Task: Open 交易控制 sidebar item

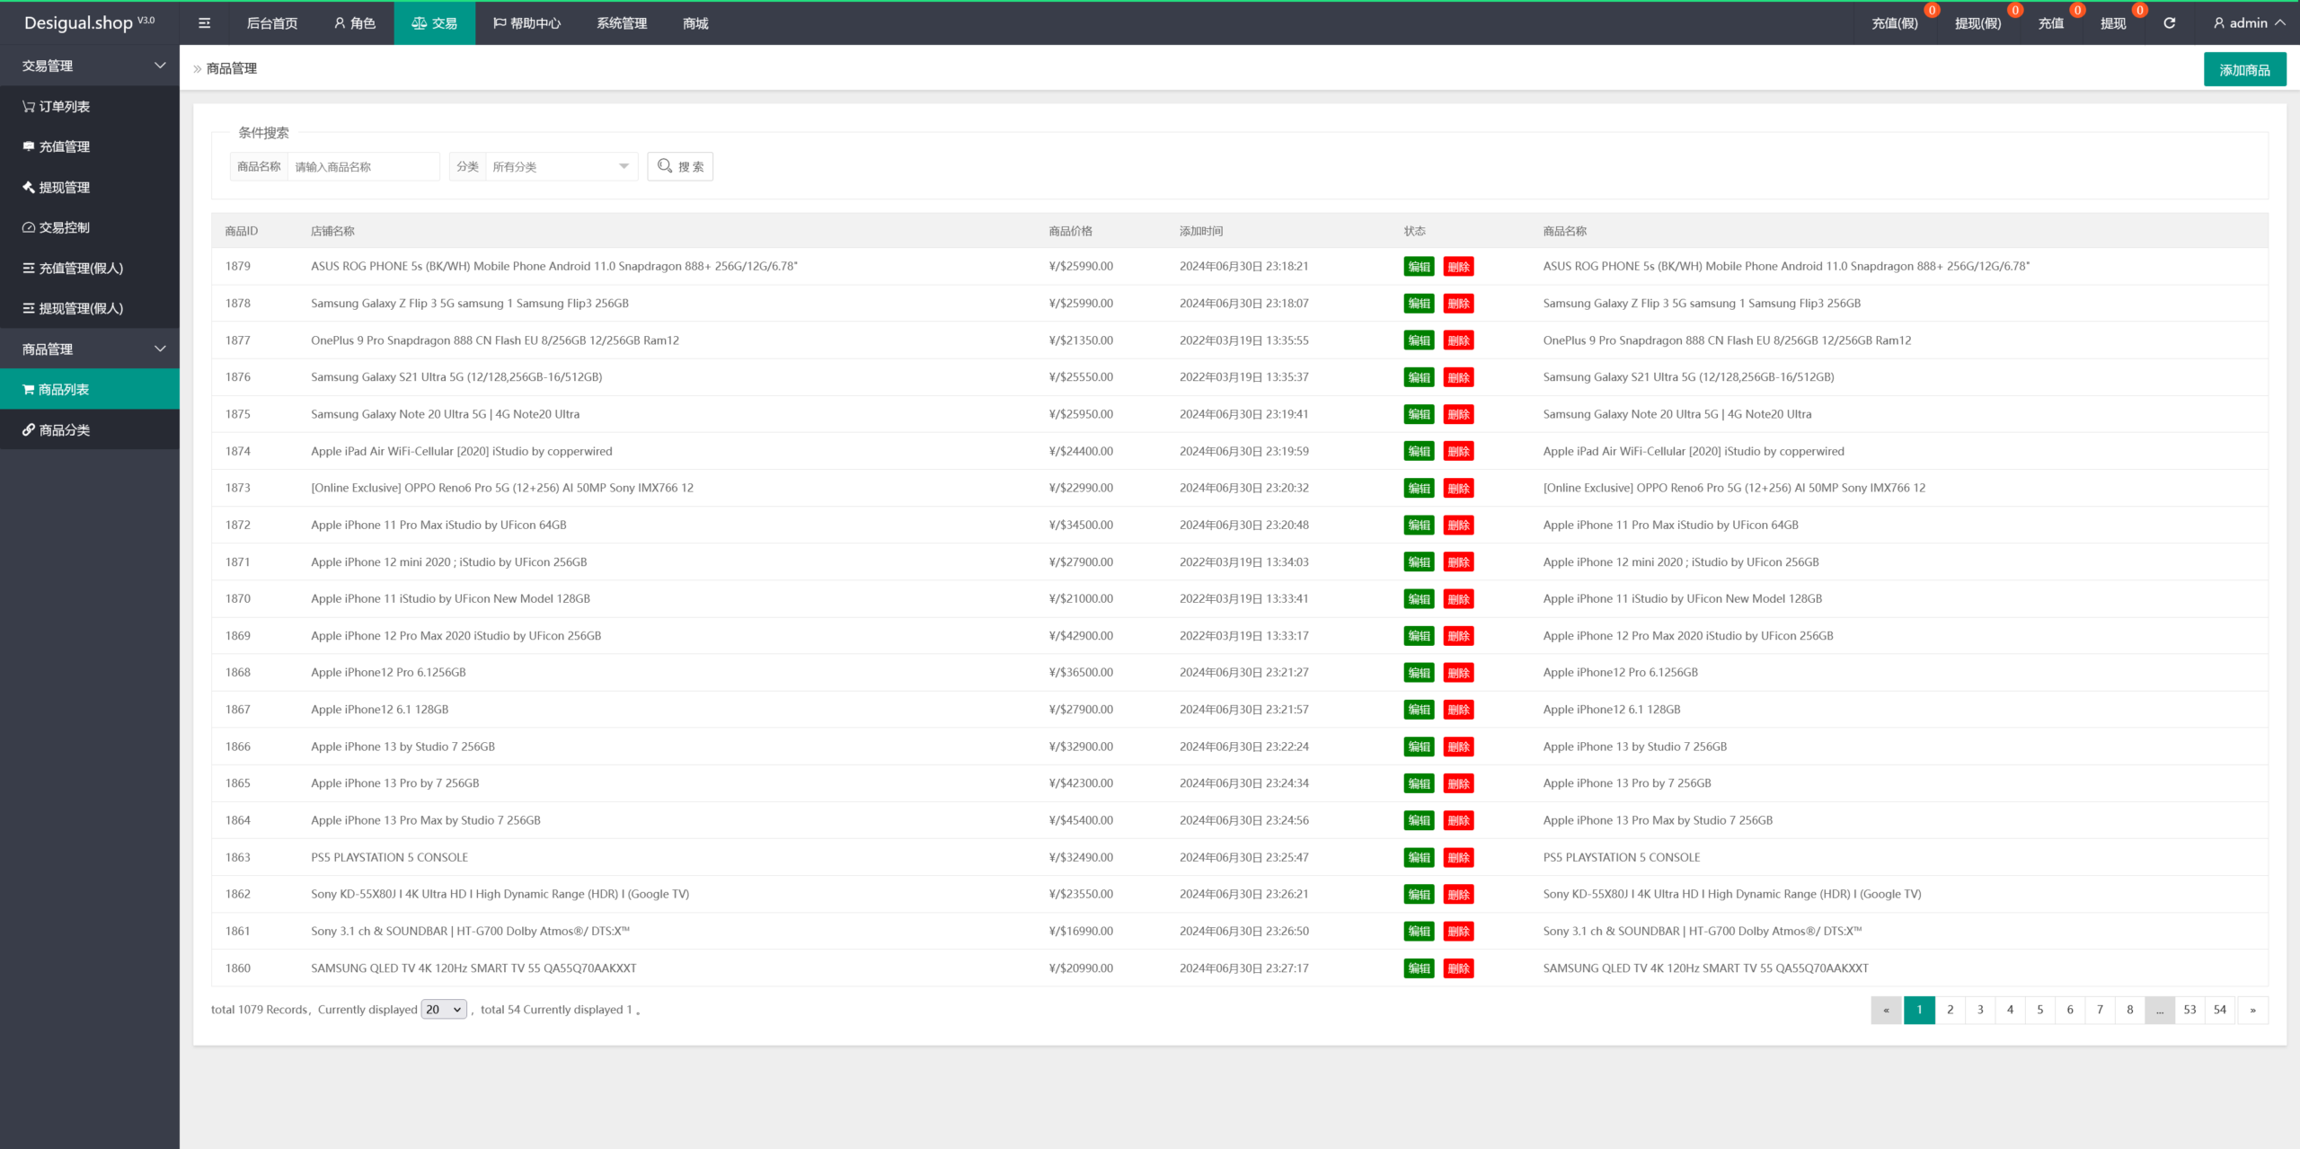Action: click(x=64, y=227)
